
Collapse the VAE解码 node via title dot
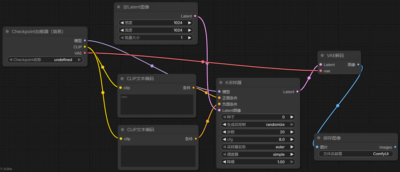tap(322, 56)
